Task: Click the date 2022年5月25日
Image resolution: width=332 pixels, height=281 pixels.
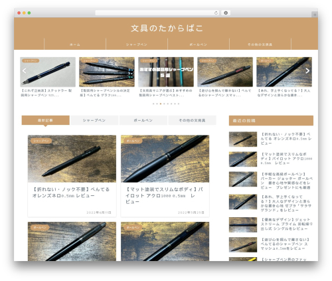Action: point(191,213)
